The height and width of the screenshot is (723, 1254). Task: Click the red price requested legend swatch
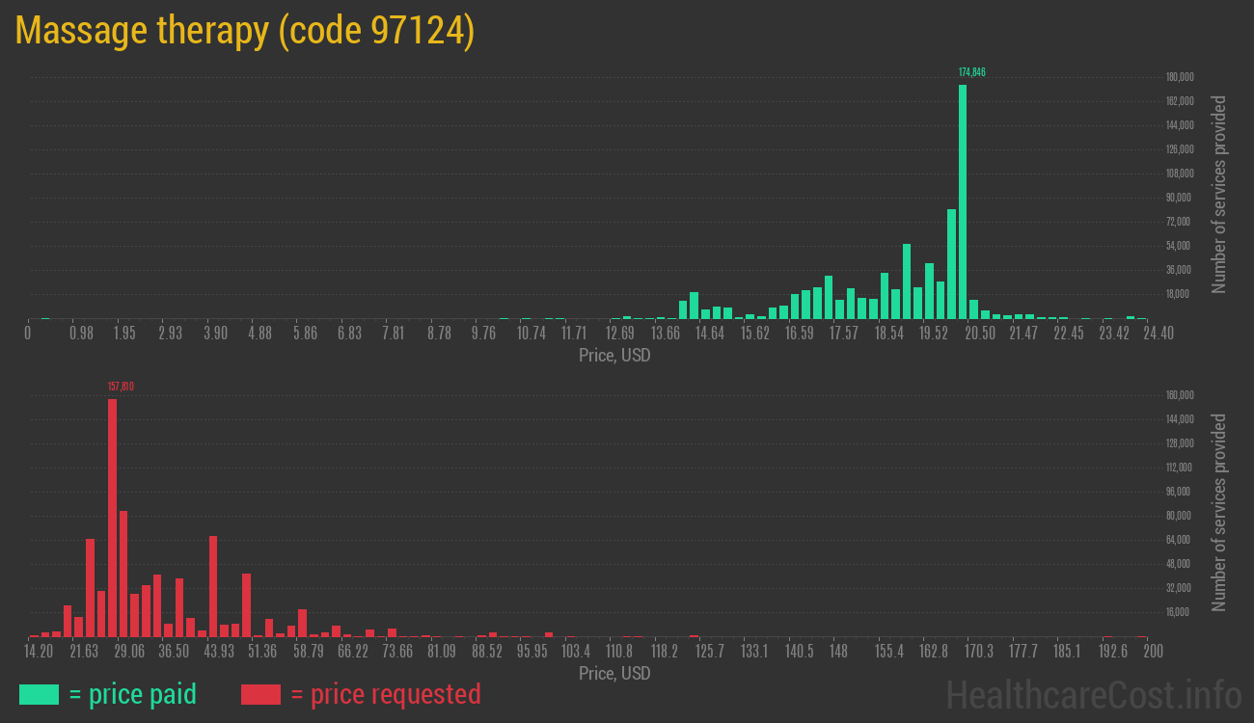260,694
